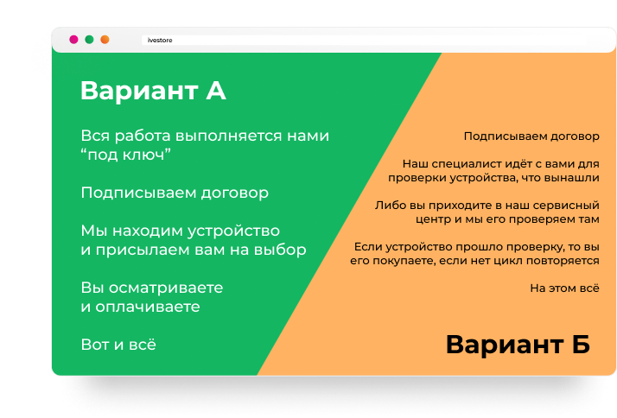The height and width of the screenshot is (418, 617).
Task: Click 'Мы находим устройство' paragraph
Action: [x=194, y=240]
